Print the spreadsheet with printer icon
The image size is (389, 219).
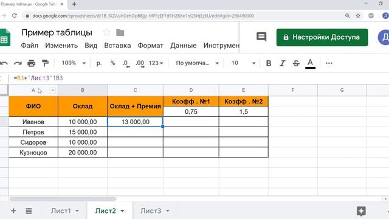pos(31,63)
